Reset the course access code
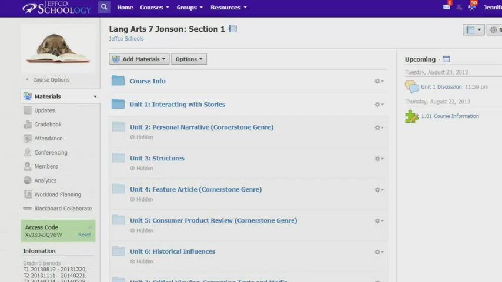 coord(85,235)
